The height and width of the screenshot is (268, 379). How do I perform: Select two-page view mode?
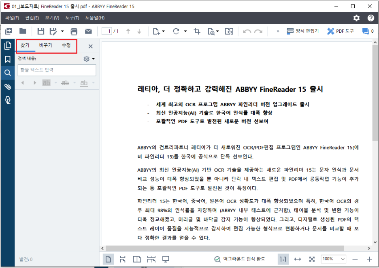[x=137, y=260]
